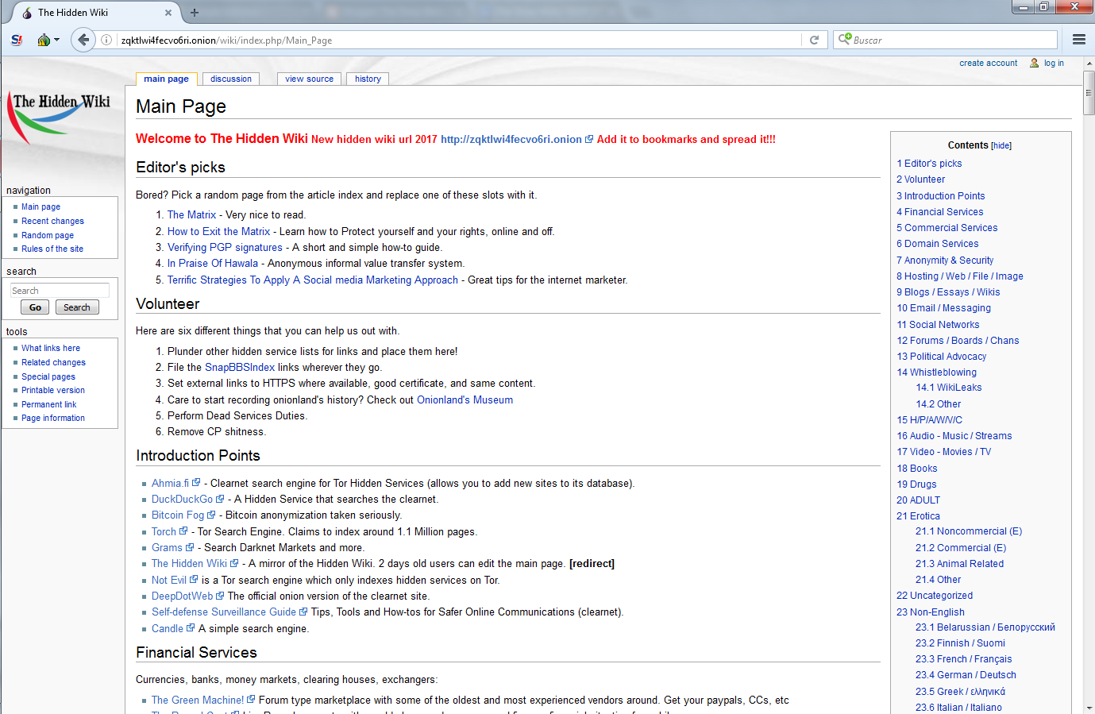Viewport: 1095px width, 714px height.
Task: Click external link icon beside Ahmia.fi
Action: pos(196,482)
